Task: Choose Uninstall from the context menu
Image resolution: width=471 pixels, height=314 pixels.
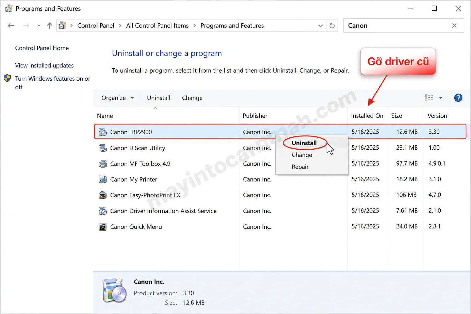Action: pos(304,143)
